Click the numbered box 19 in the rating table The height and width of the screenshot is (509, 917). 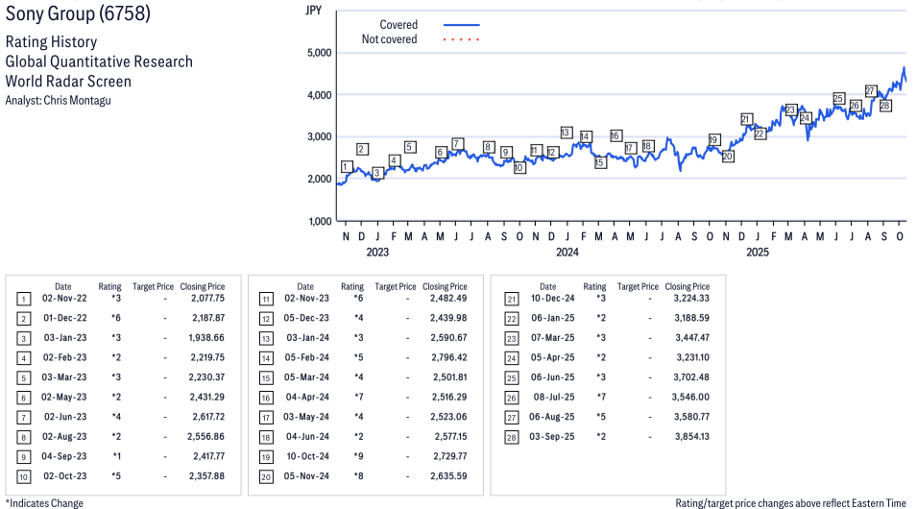[x=266, y=456]
